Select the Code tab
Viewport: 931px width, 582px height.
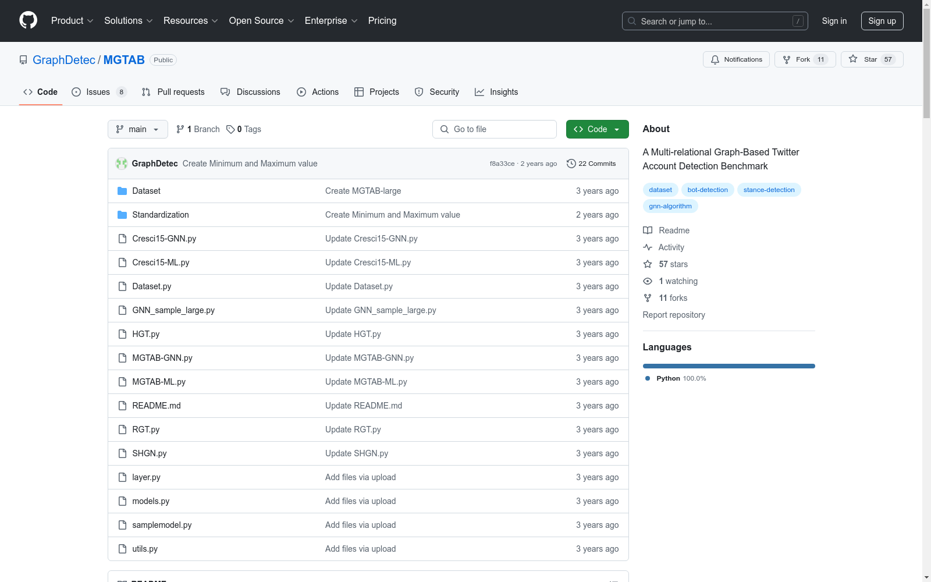tap(40, 92)
